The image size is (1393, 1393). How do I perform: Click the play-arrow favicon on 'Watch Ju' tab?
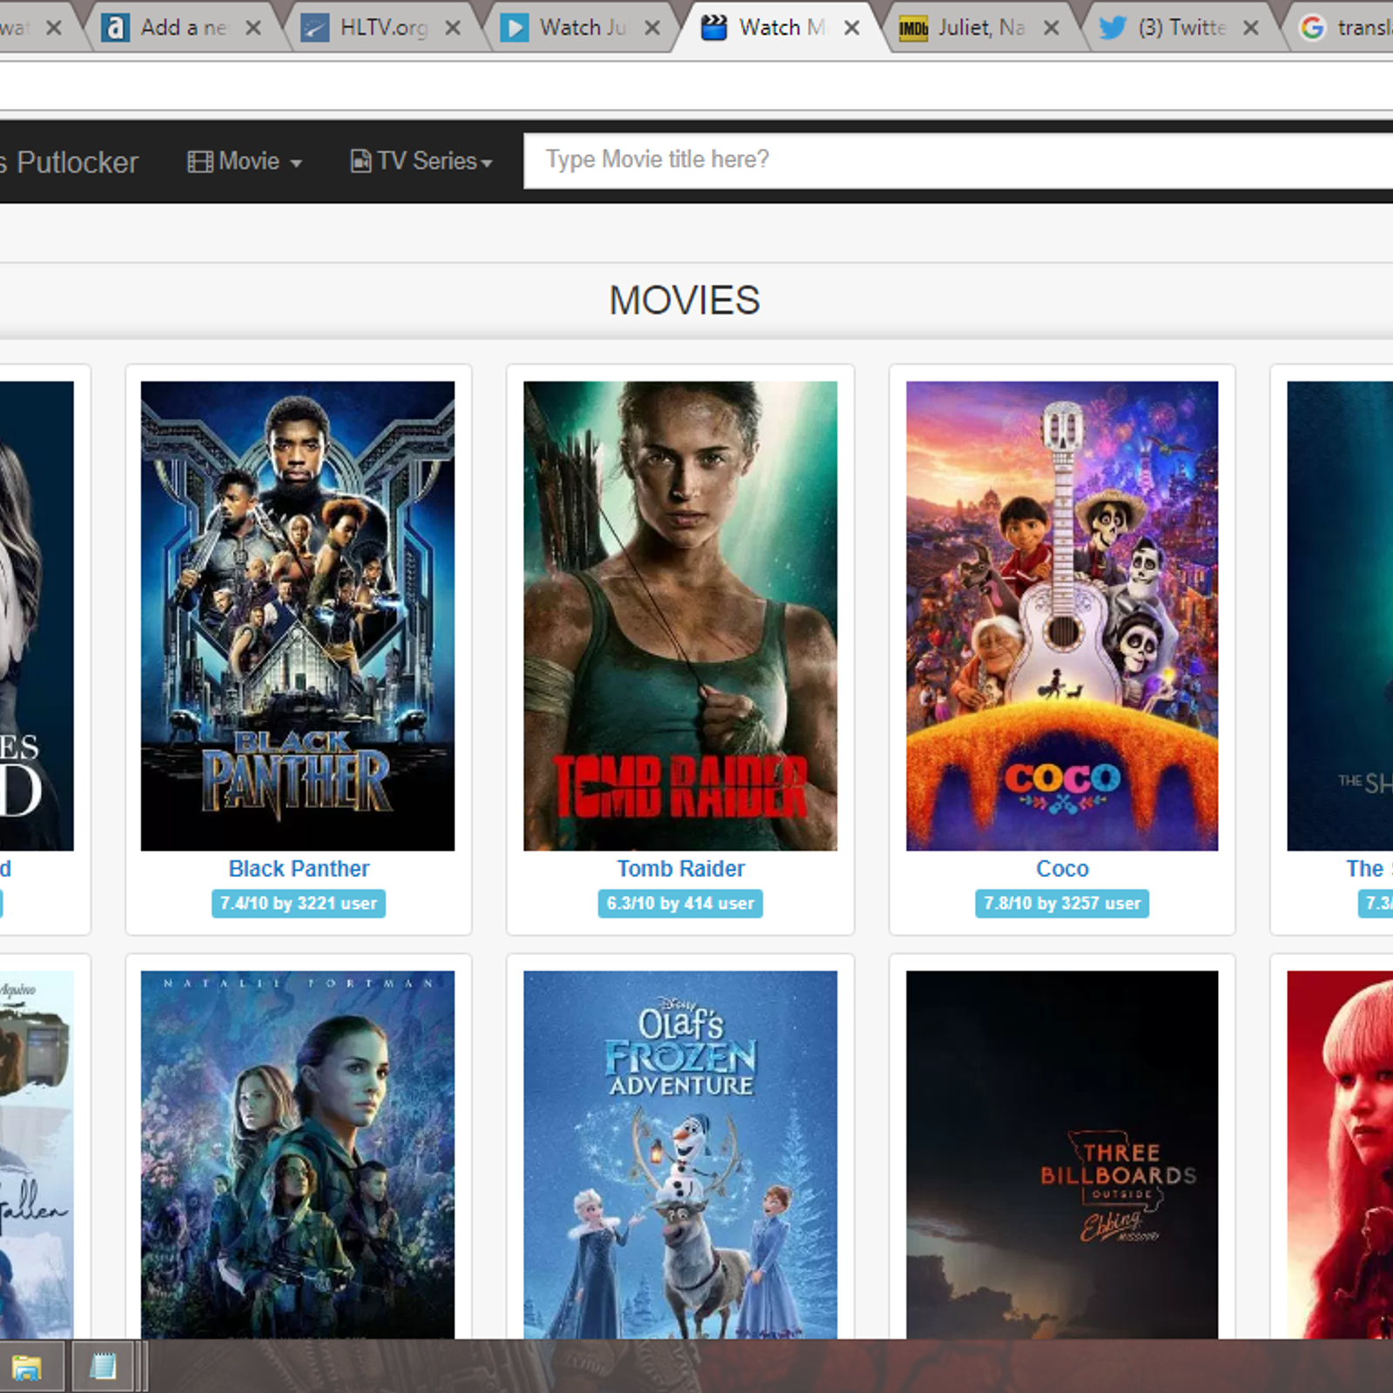515,28
